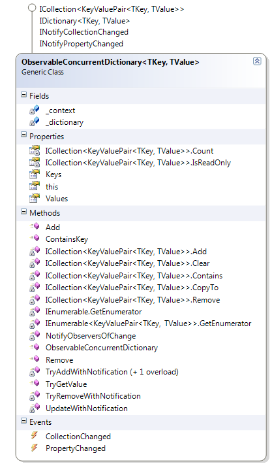
Task: Select the UpdateWithNotification method
Action: coord(87,408)
